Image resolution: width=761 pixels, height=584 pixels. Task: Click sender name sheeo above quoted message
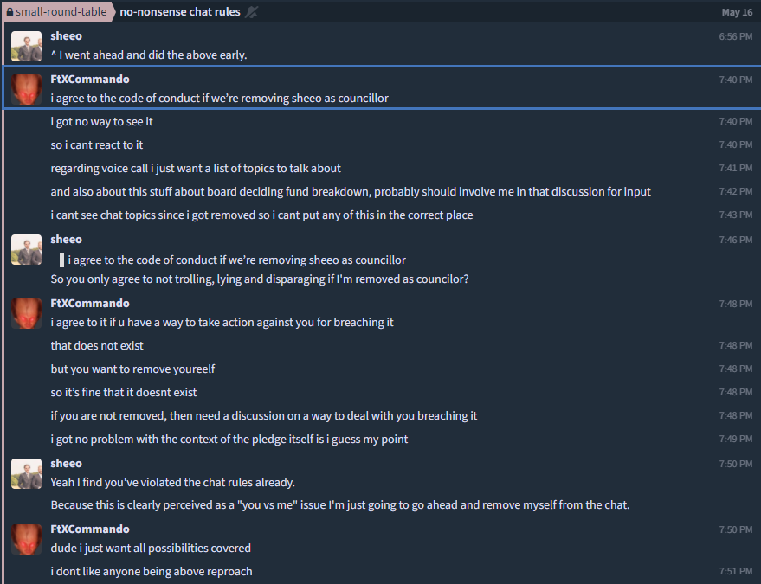pos(66,239)
